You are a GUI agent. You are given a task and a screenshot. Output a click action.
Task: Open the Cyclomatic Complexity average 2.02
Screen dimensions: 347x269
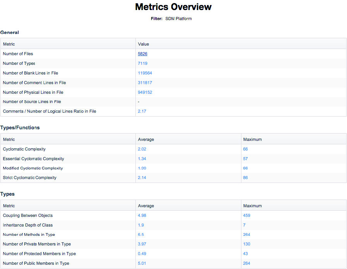(x=142, y=149)
